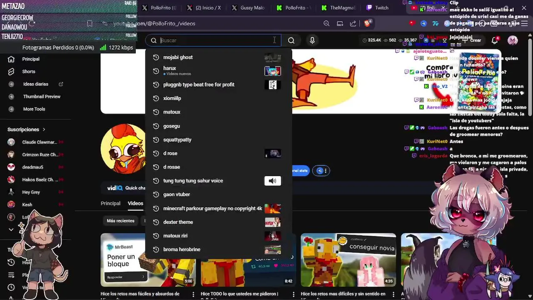Switch to the Twitch browser tab
This screenshot has height=300, width=533.
pos(378,7)
